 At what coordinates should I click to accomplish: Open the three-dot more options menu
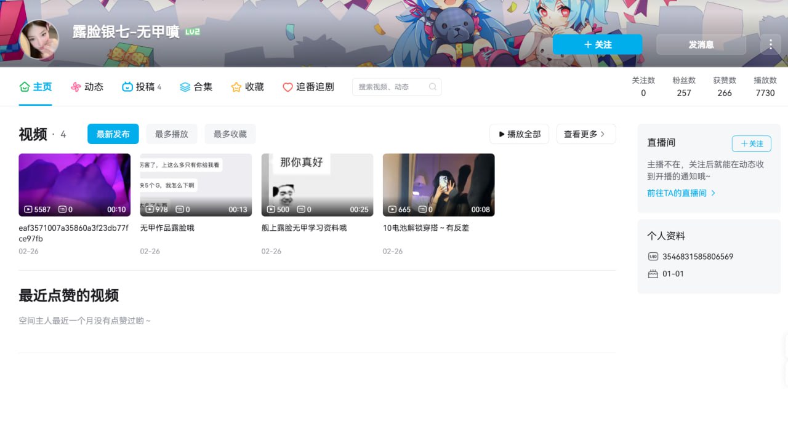point(770,44)
